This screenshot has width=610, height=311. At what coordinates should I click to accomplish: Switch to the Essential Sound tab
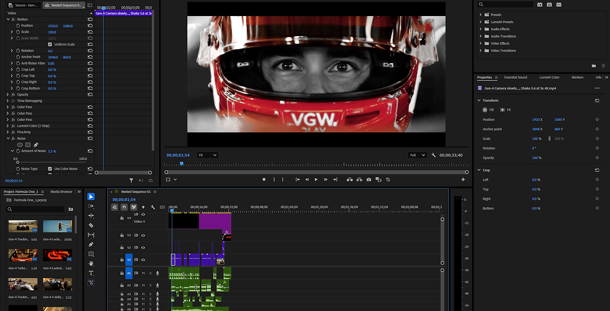click(515, 77)
